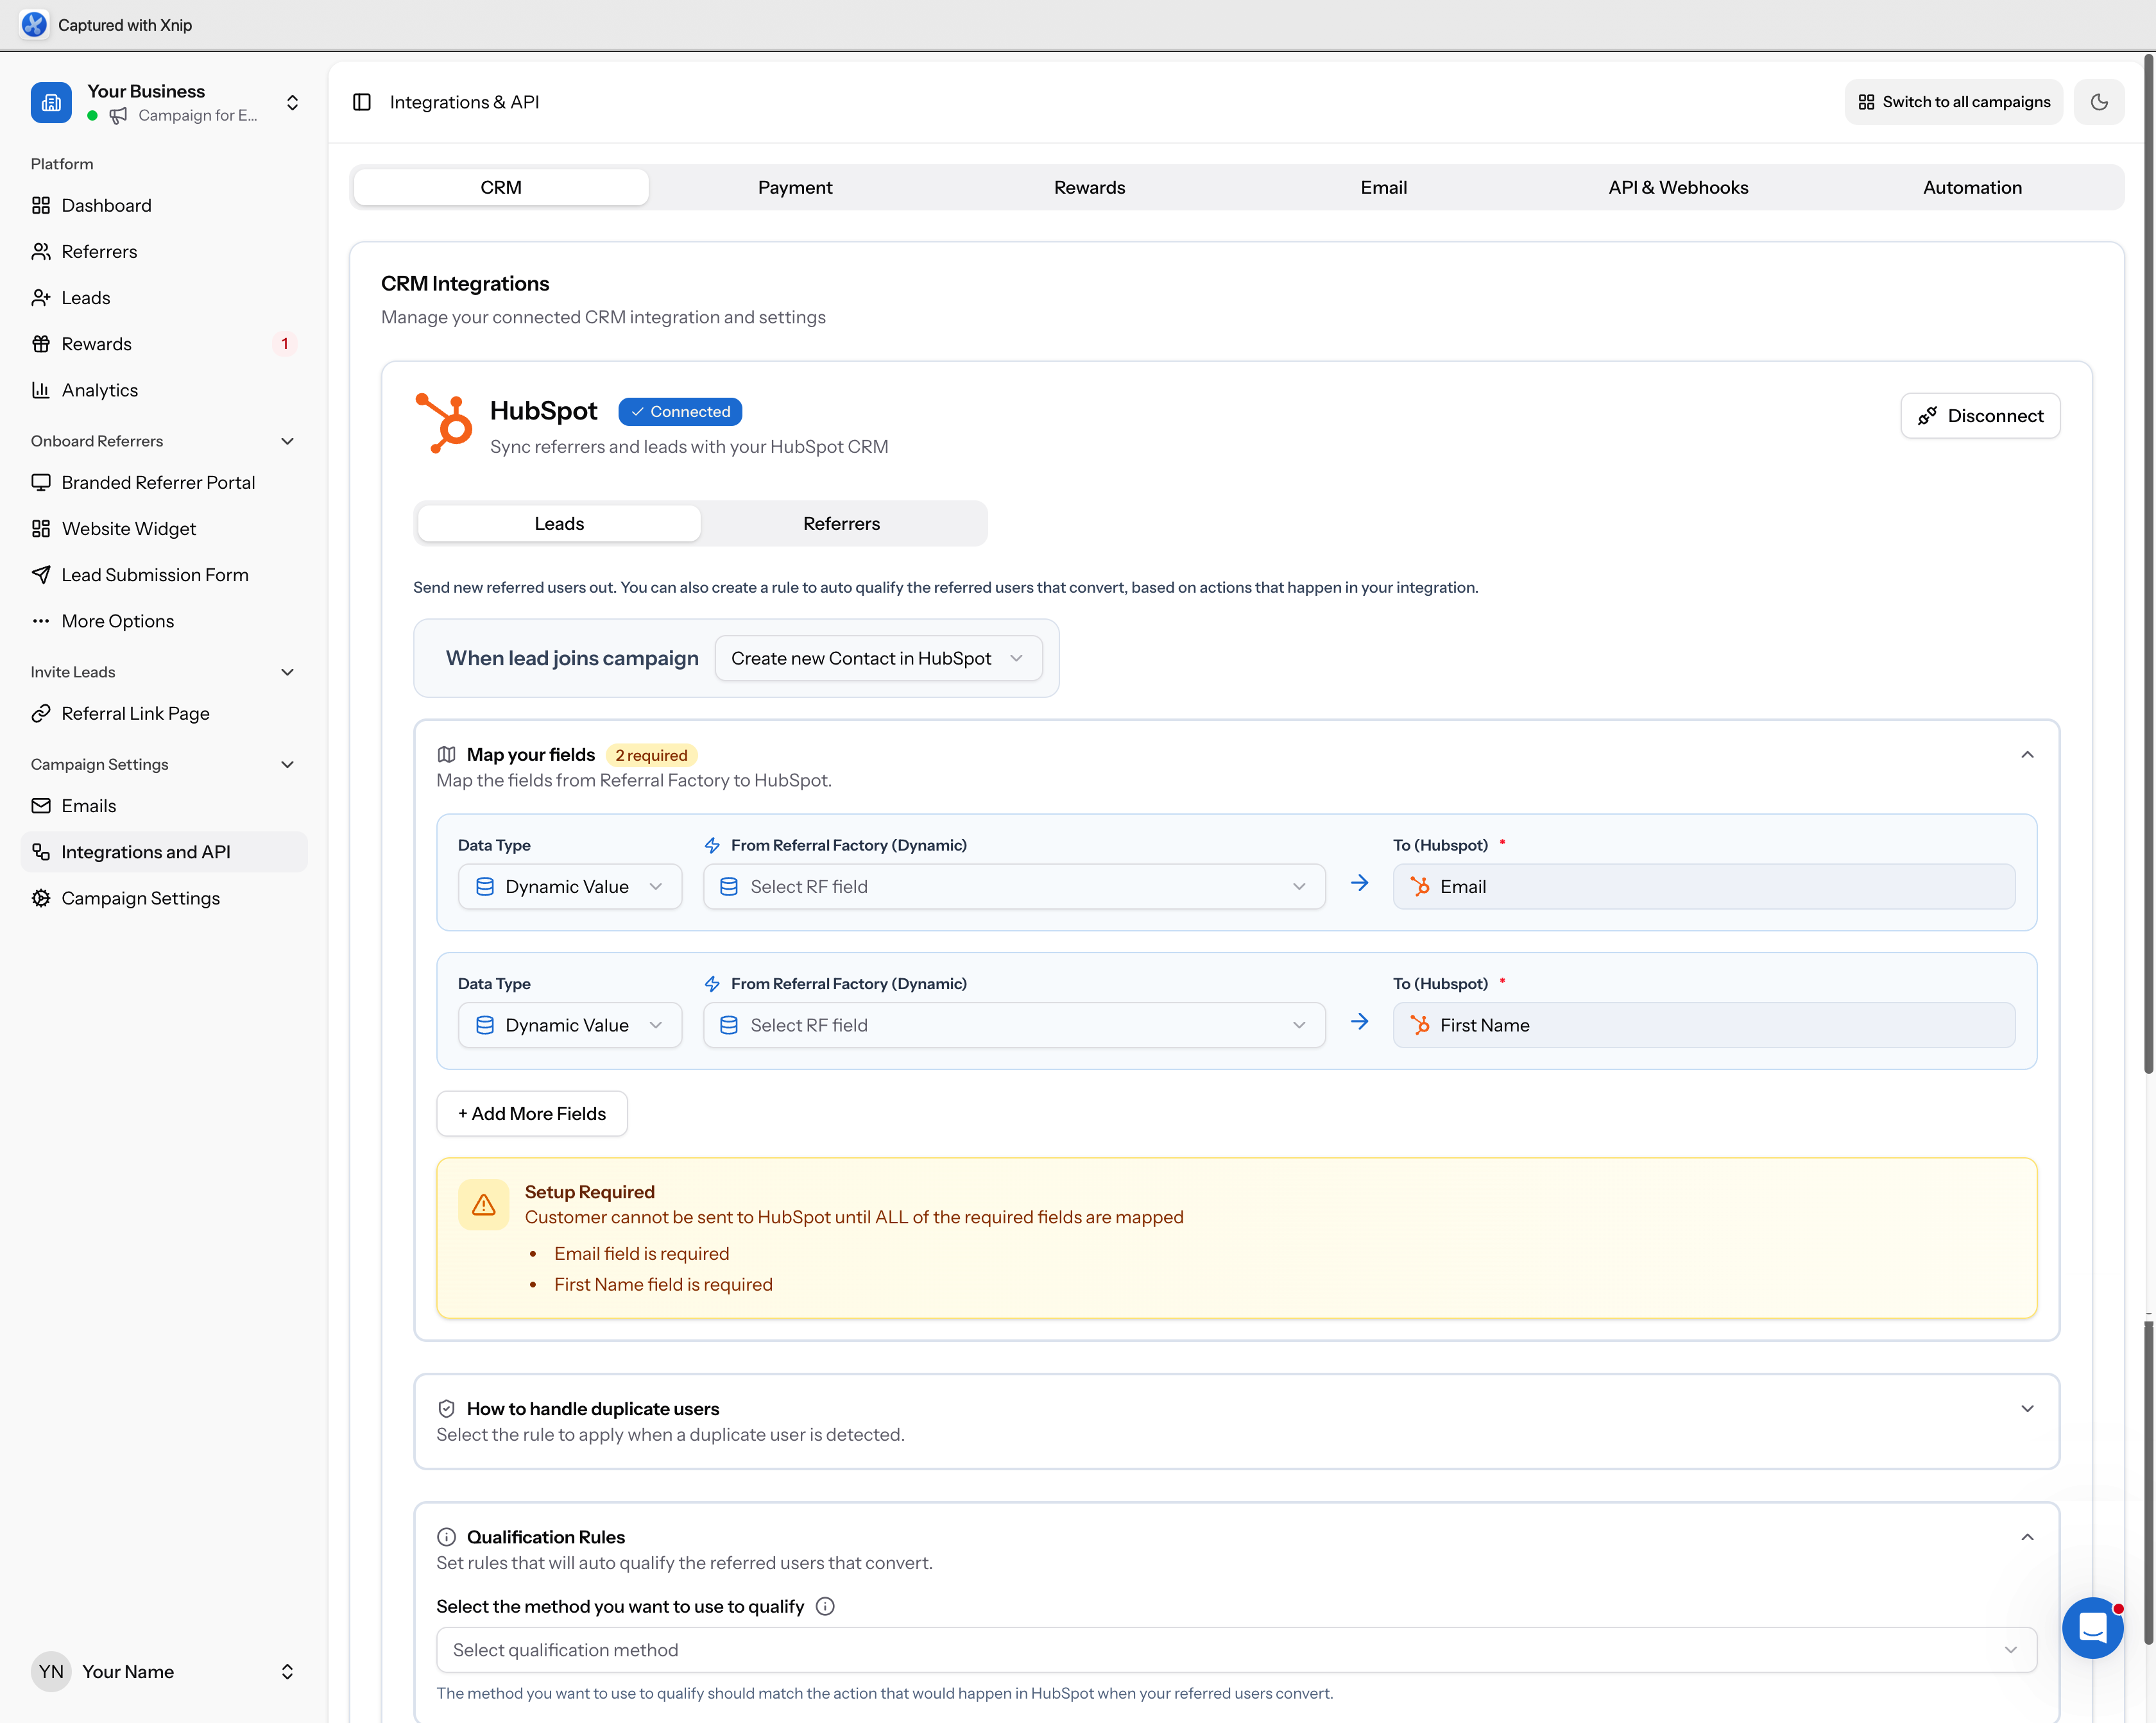Collapse the Map your fields section
The height and width of the screenshot is (1723, 2156).
2027,754
